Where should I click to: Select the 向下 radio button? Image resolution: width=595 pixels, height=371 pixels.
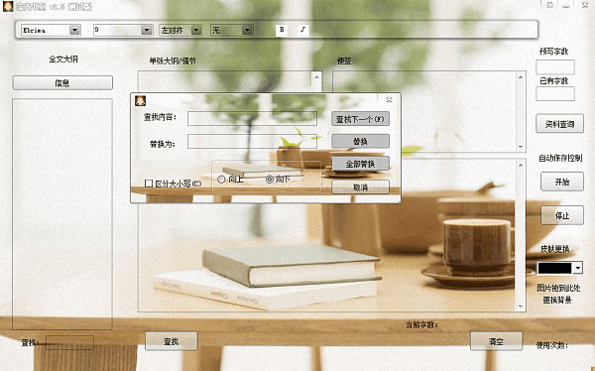(x=270, y=179)
